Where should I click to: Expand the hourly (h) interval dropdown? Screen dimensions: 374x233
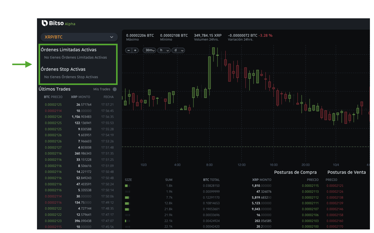[164, 50]
